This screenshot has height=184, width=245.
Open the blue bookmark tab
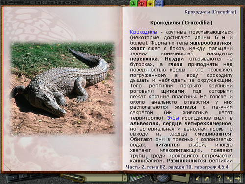coord(159,3)
